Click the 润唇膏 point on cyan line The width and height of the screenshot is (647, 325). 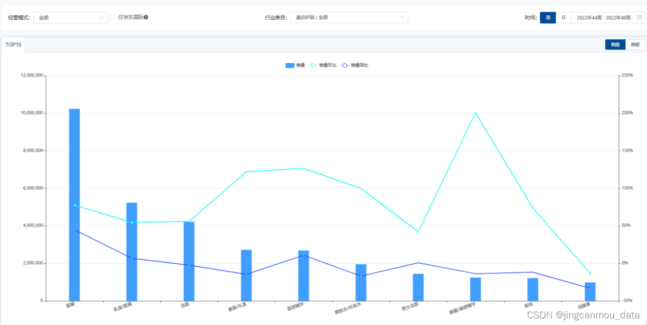590,273
